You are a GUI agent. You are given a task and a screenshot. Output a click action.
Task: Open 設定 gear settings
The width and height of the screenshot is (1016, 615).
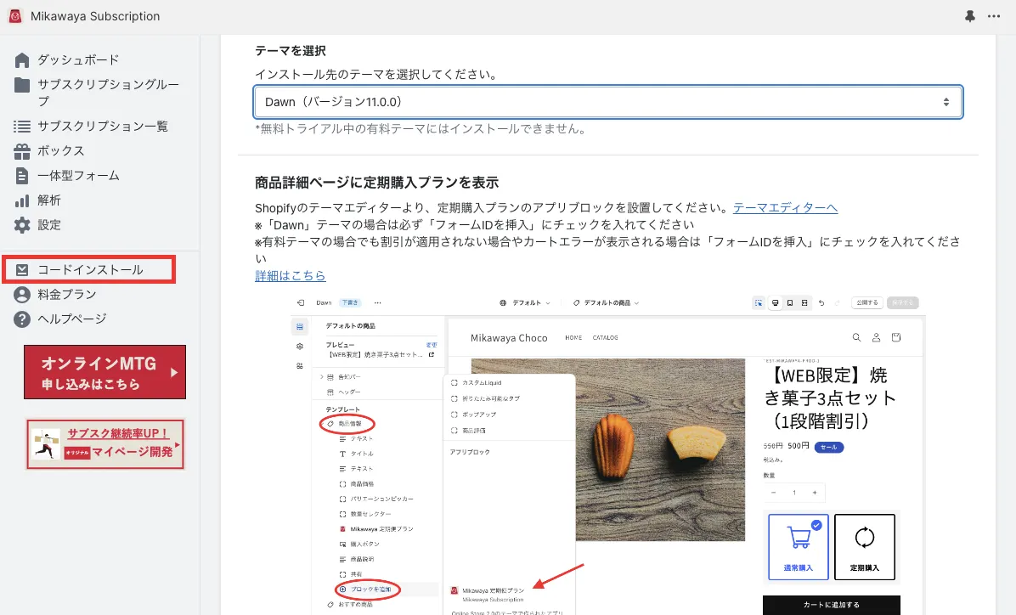click(37, 225)
